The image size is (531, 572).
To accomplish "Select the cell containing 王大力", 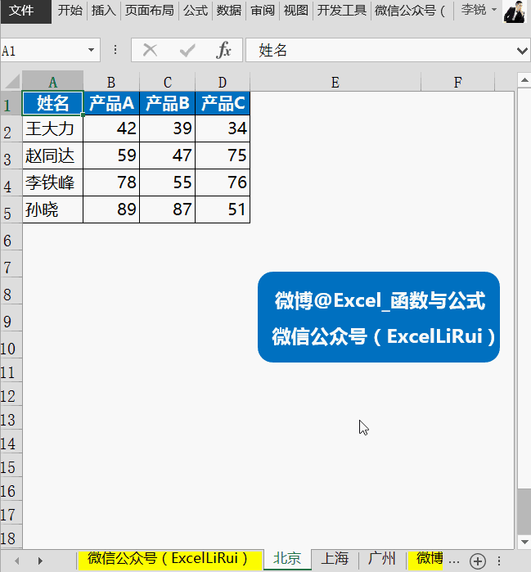I will coord(53,128).
